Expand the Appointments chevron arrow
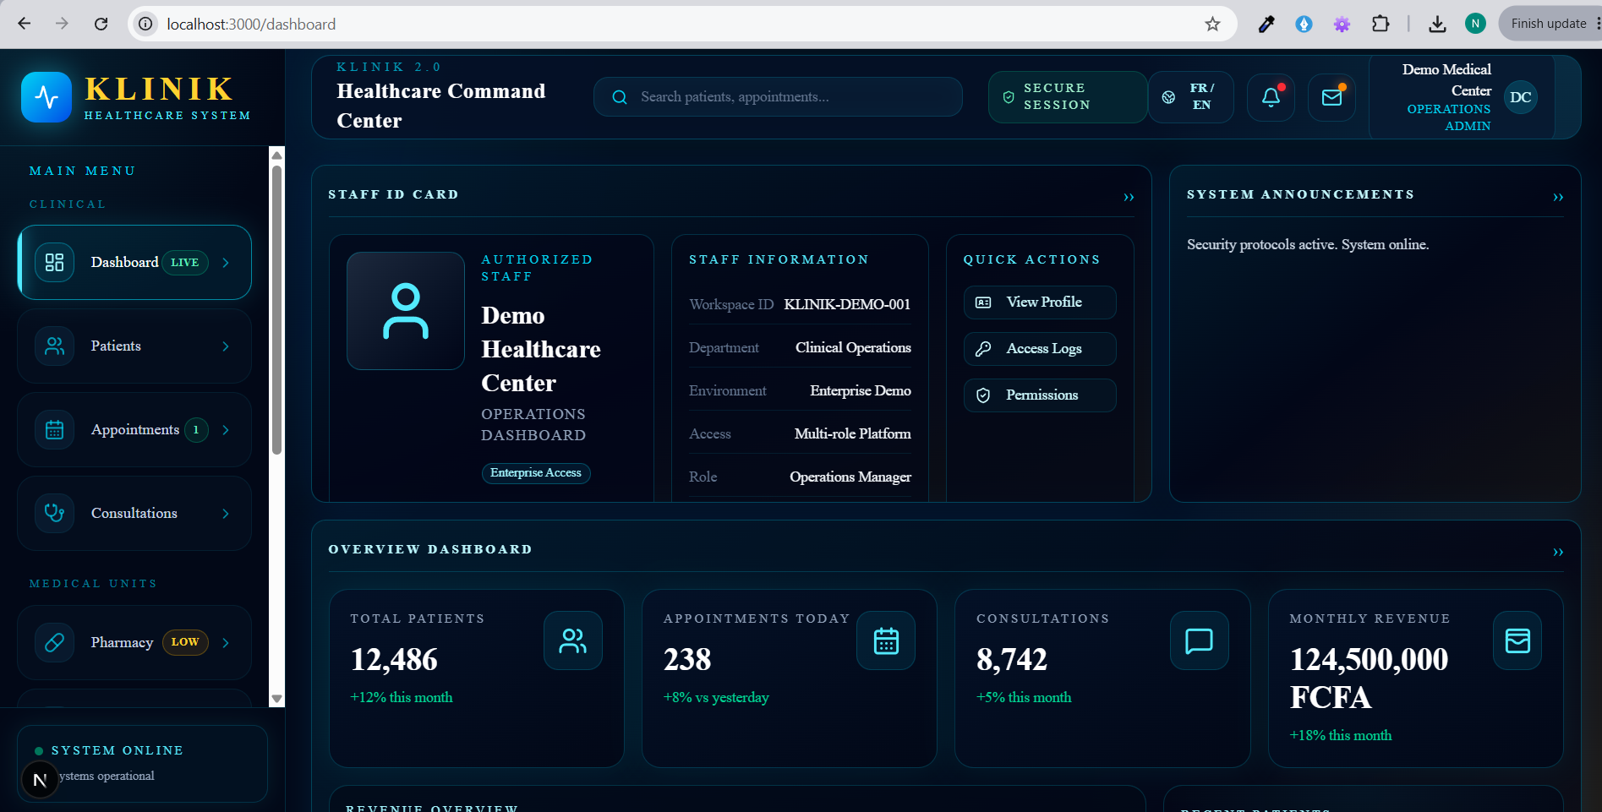 tap(226, 429)
